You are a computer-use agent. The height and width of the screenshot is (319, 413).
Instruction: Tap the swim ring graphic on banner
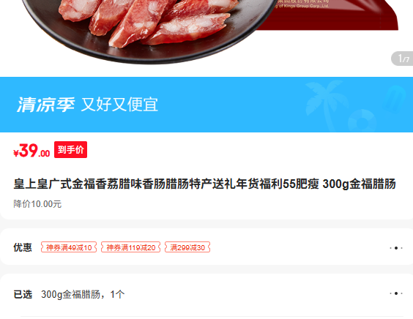click(362, 121)
